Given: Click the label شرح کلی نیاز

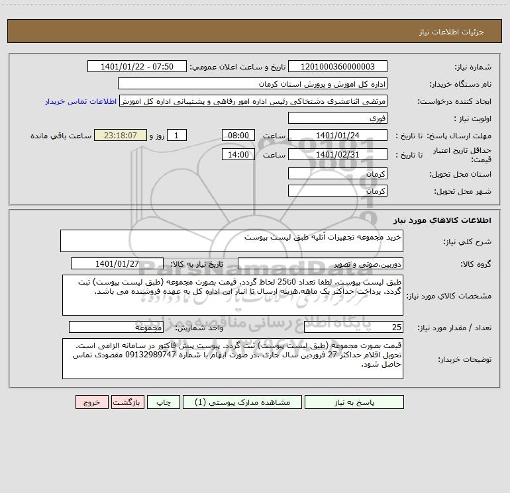Looking at the screenshot, I should coord(468,242).
